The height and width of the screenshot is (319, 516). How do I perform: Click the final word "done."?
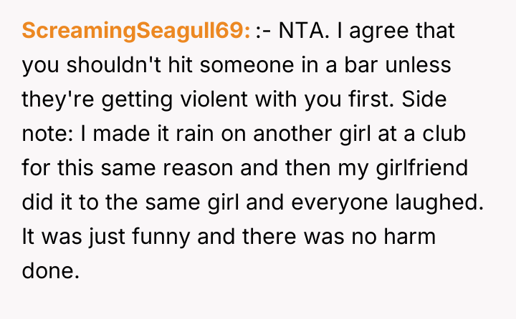[49, 272]
